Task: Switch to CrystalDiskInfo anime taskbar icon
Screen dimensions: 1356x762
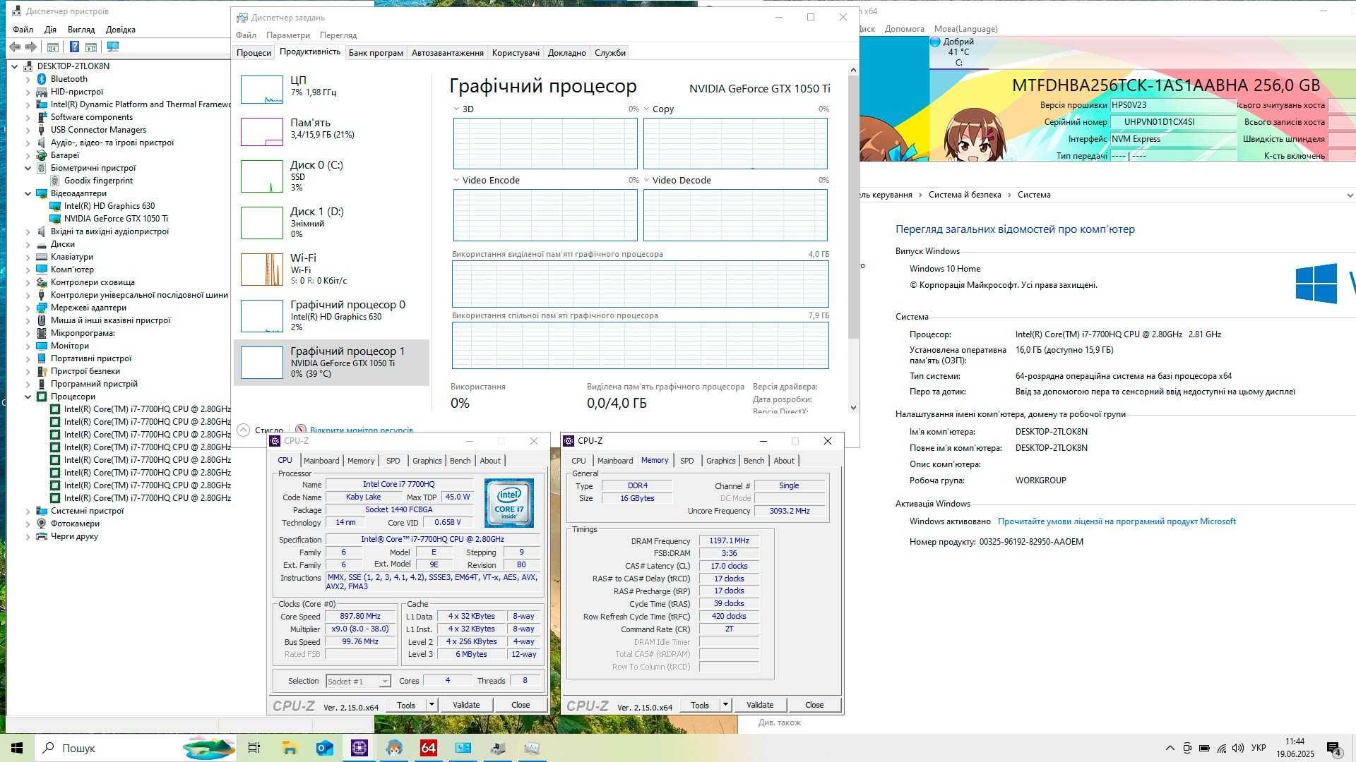Action: point(393,748)
